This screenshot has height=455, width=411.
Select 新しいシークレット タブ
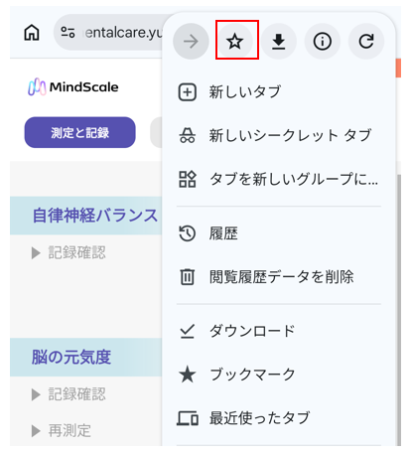[279, 135]
